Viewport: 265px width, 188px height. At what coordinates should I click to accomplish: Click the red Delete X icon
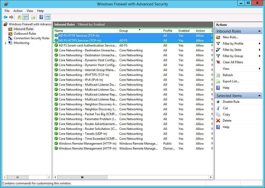click(218, 121)
